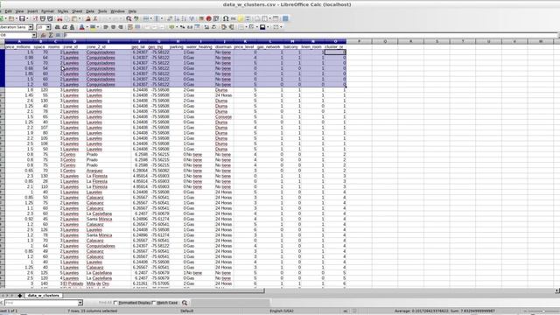This screenshot has width=560, height=315.
Task: Format as percent icon
Action: (x=182, y=27)
